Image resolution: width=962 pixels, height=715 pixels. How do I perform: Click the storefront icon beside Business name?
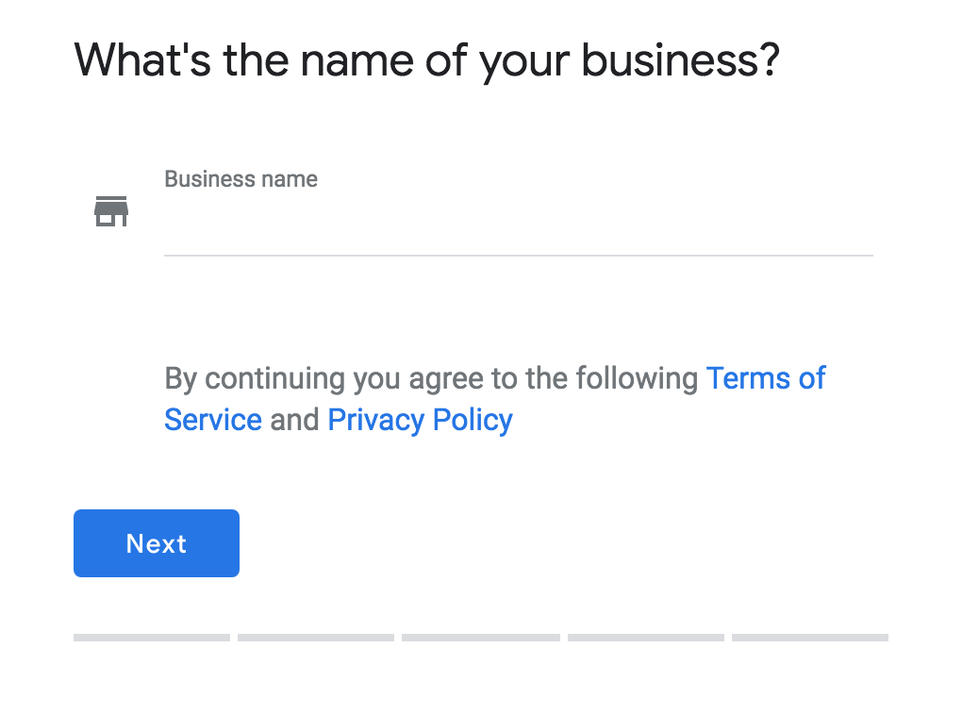(x=111, y=211)
